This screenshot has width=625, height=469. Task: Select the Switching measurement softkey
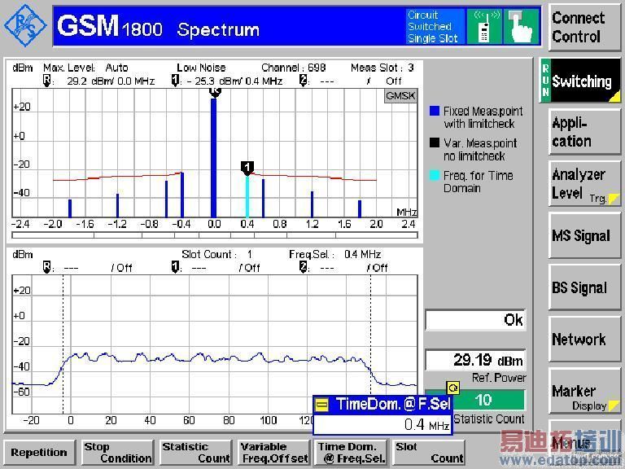coord(580,81)
